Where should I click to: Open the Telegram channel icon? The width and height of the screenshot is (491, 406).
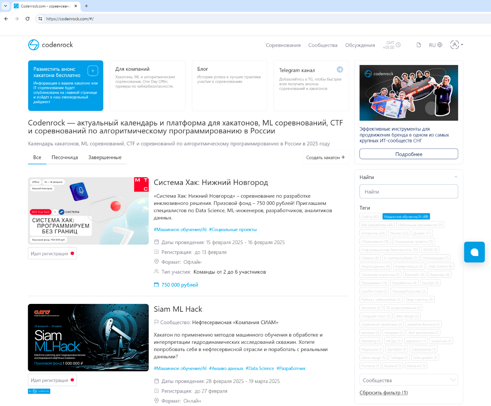point(340,69)
